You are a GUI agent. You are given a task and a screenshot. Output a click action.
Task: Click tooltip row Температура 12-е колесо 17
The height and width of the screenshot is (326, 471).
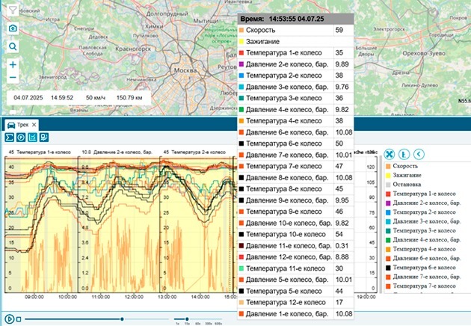point(295,302)
